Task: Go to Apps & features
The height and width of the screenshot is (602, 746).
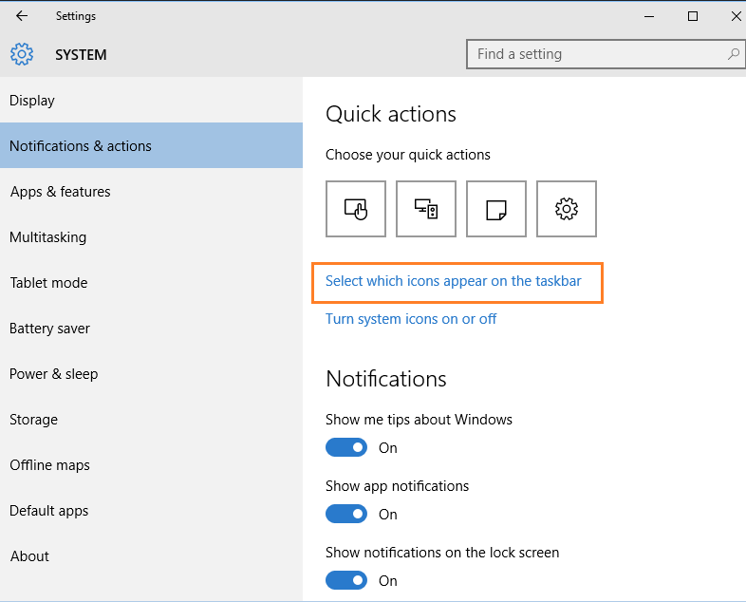Action: click(x=151, y=191)
